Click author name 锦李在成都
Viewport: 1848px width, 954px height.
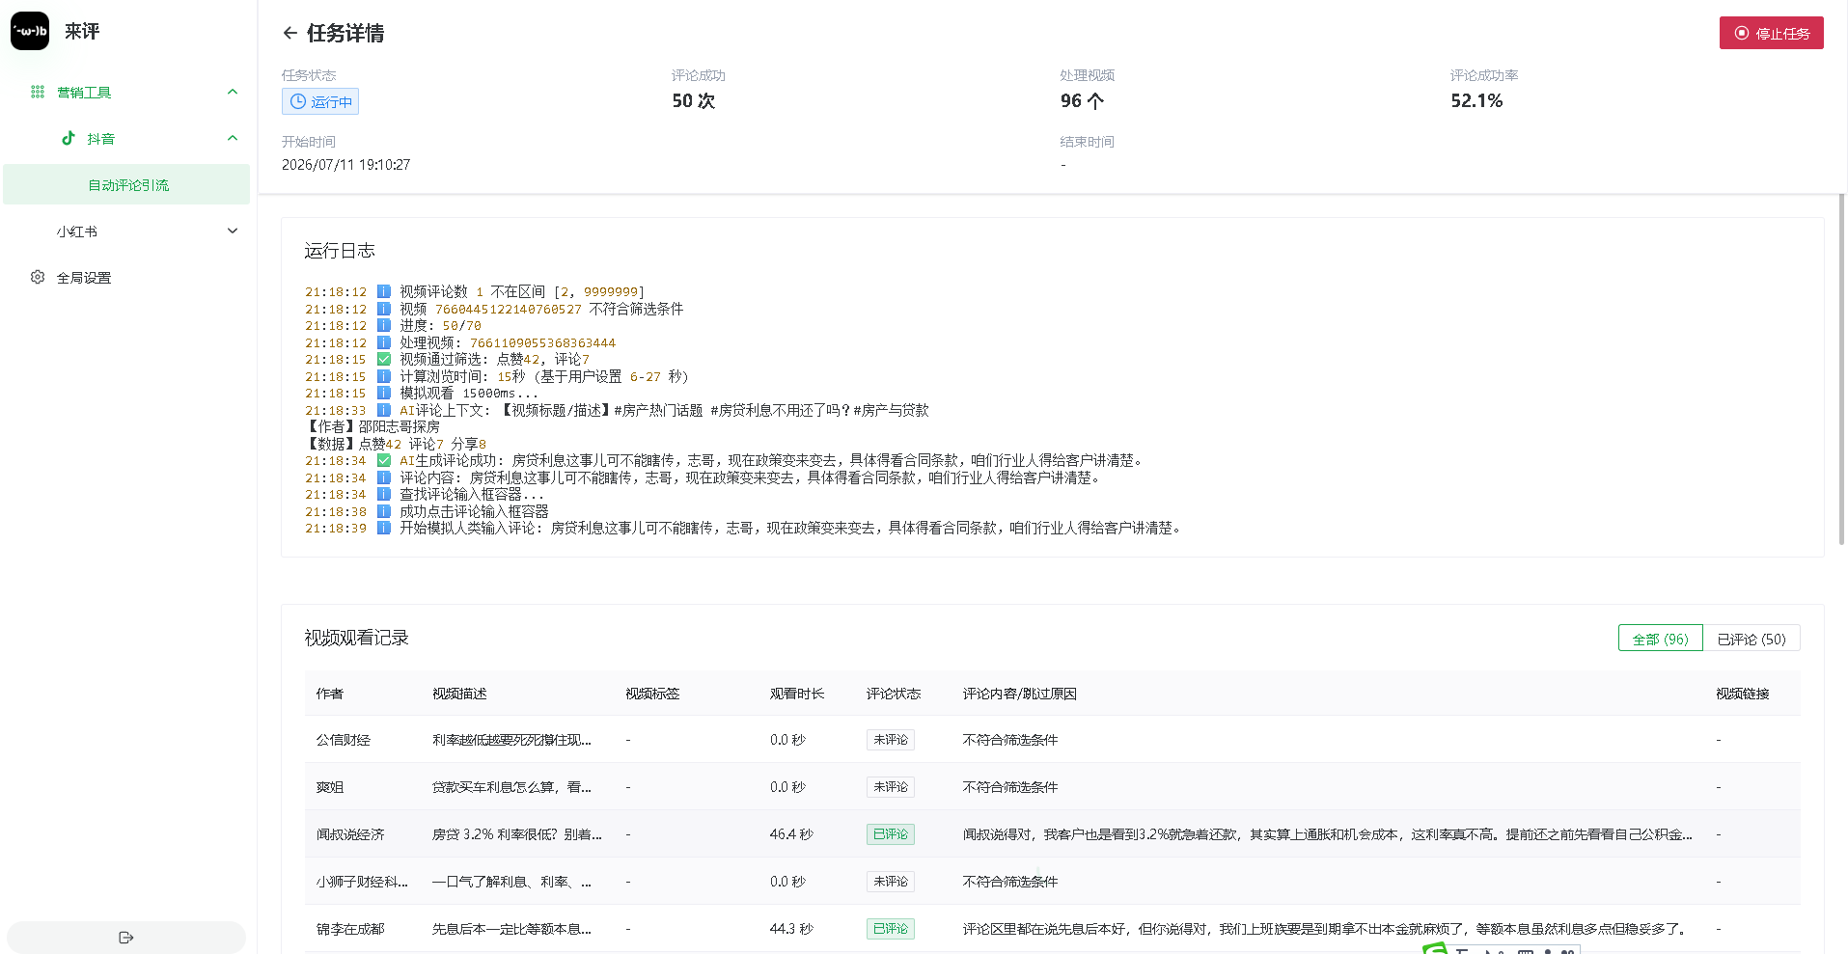click(x=350, y=929)
